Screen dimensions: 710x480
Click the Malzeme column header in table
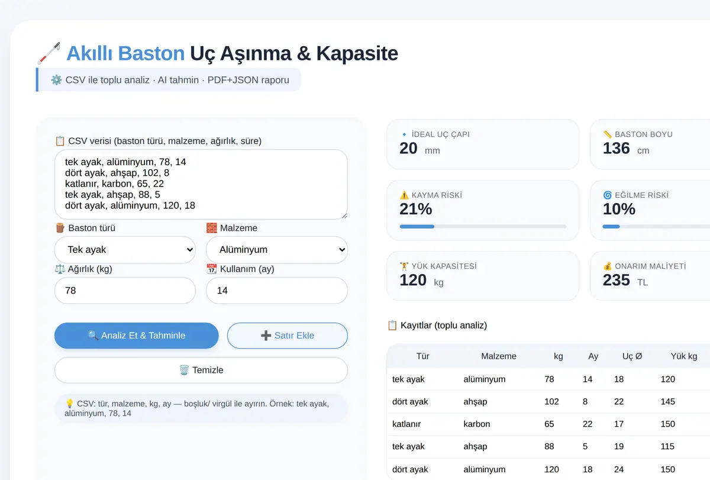coord(499,356)
